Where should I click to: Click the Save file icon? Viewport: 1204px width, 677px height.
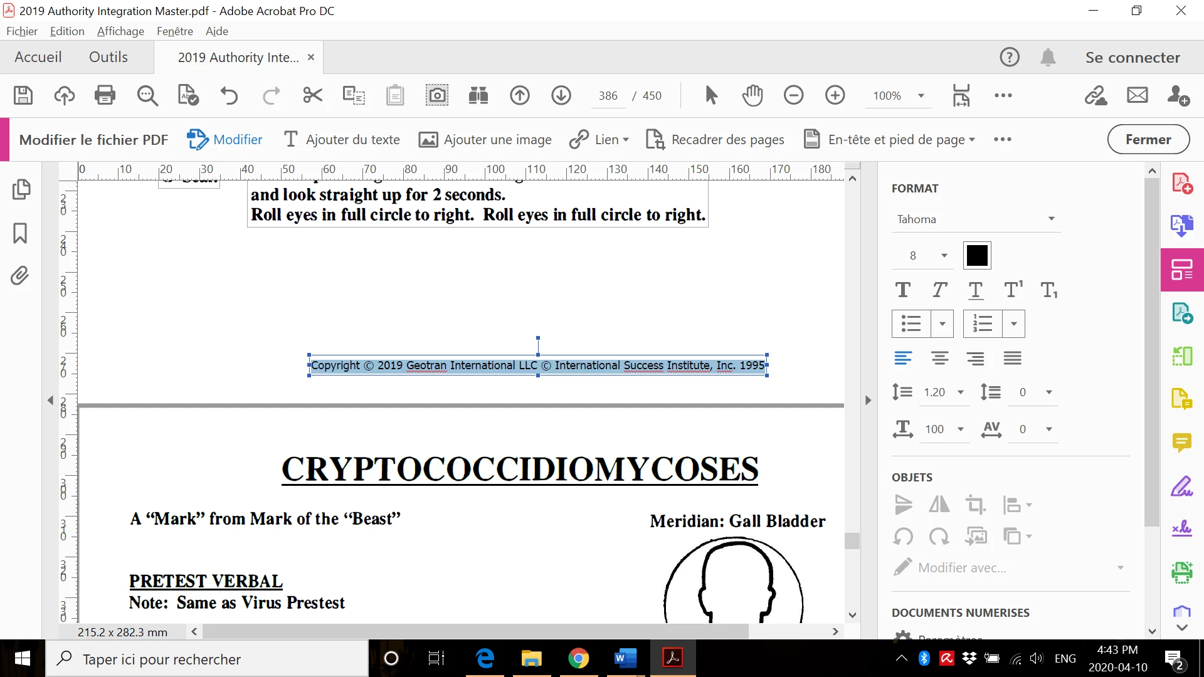[23, 95]
